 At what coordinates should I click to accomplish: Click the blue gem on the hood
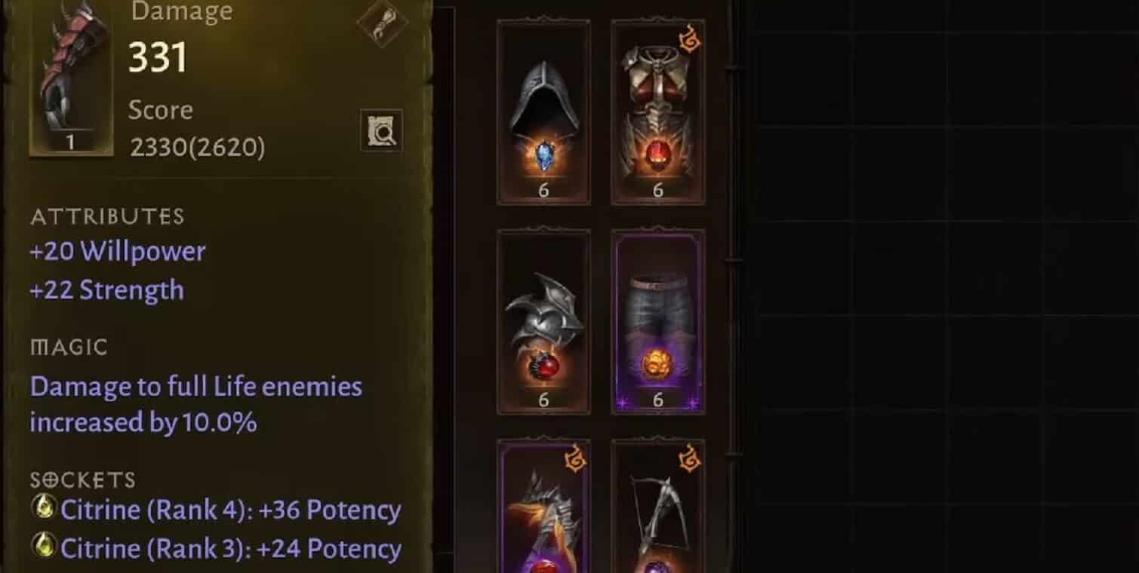pyautogui.click(x=543, y=155)
